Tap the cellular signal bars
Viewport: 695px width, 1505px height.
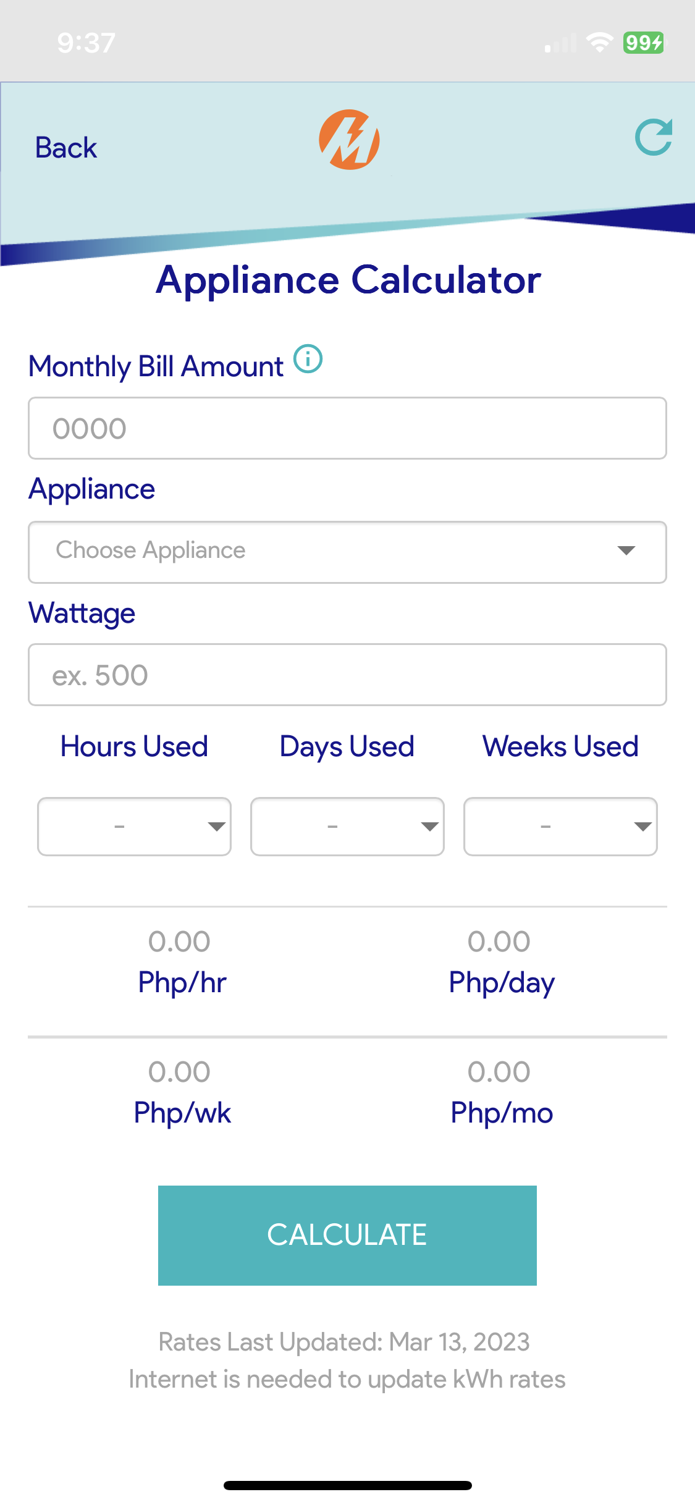click(560, 43)
